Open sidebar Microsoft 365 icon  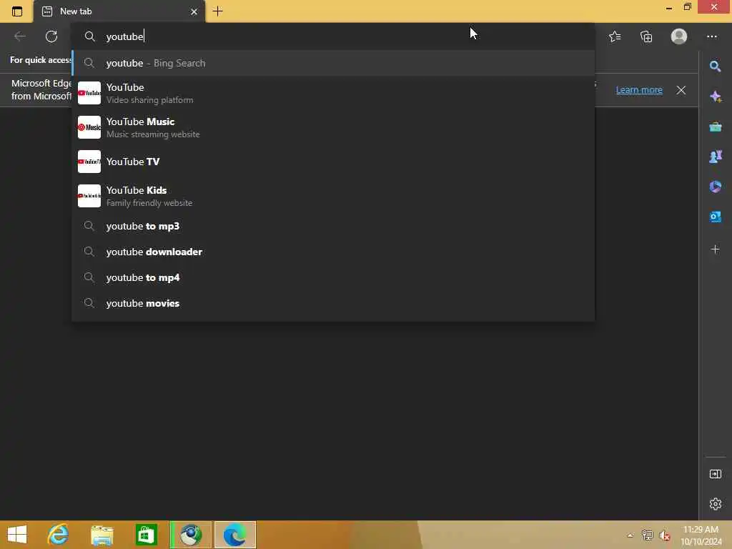[x=715, y=187]
